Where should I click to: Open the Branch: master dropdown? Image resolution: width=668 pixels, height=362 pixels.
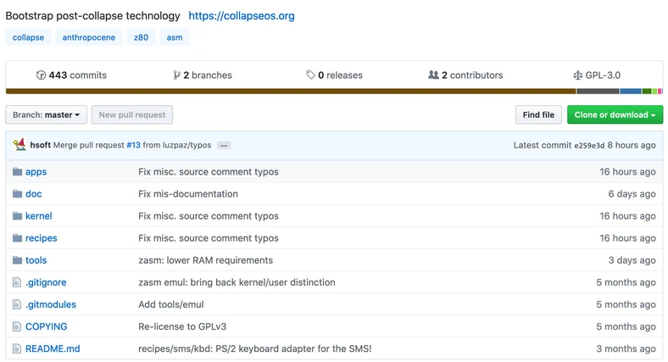click(47, 115)
